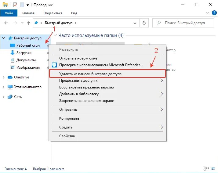
Task: Open the Создать submenu
Action: [x=107, y=127]
